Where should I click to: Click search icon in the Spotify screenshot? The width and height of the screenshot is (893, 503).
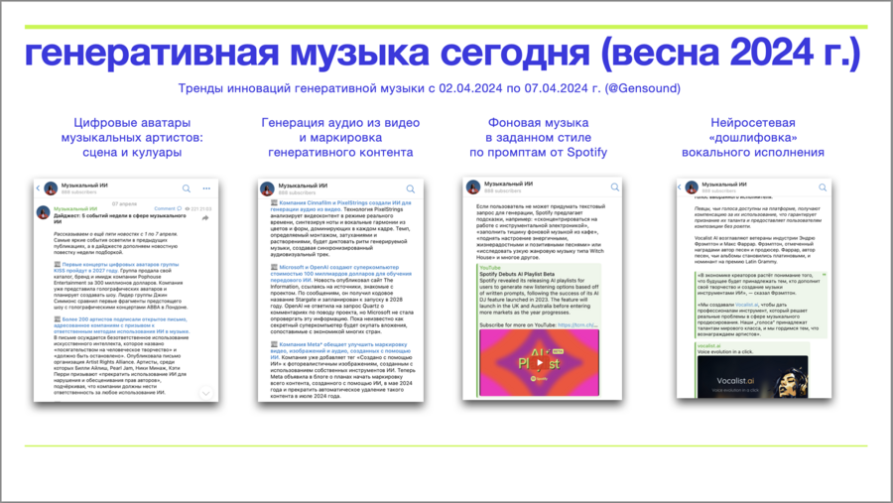[615, 187]
